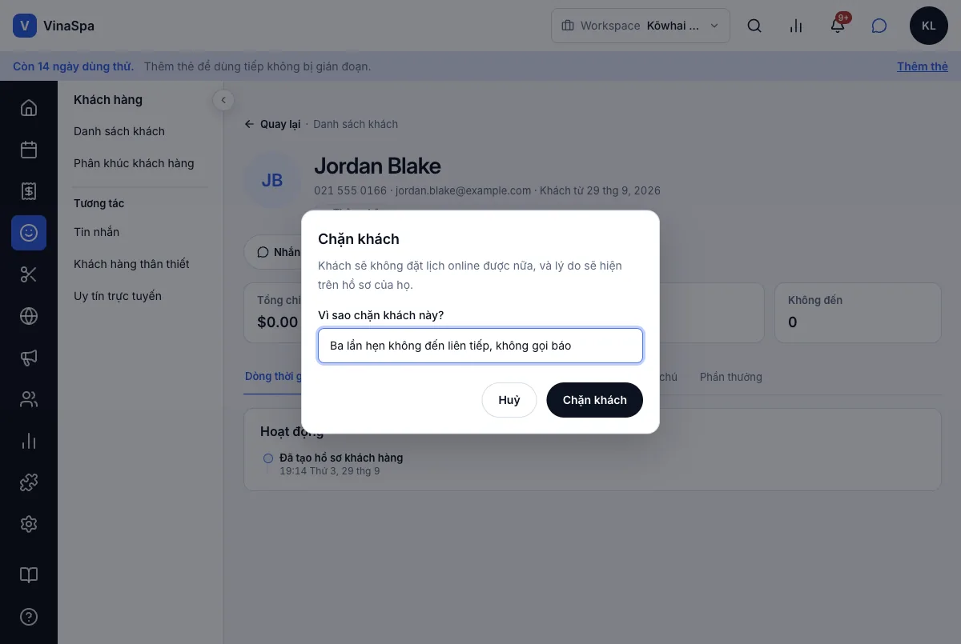Confirm with the Chặn khách button
Screen dimensions: 961x644
tap(594, 400)
